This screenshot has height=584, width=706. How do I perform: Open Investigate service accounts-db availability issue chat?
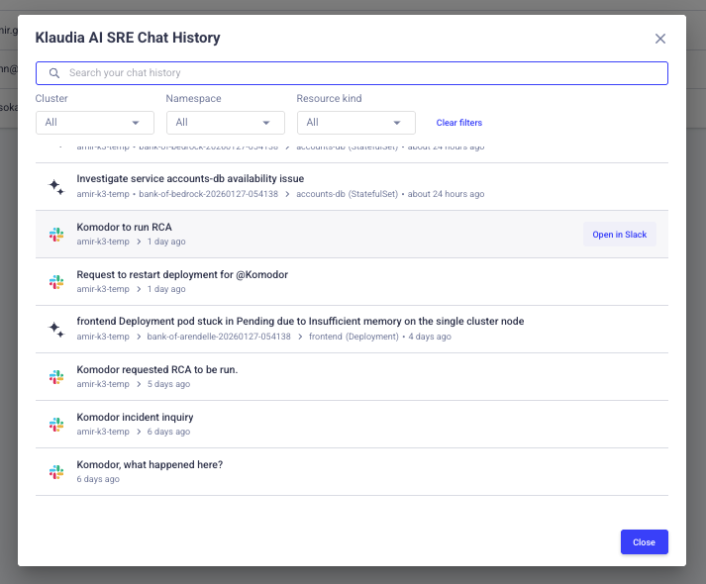tap(352, 187)
